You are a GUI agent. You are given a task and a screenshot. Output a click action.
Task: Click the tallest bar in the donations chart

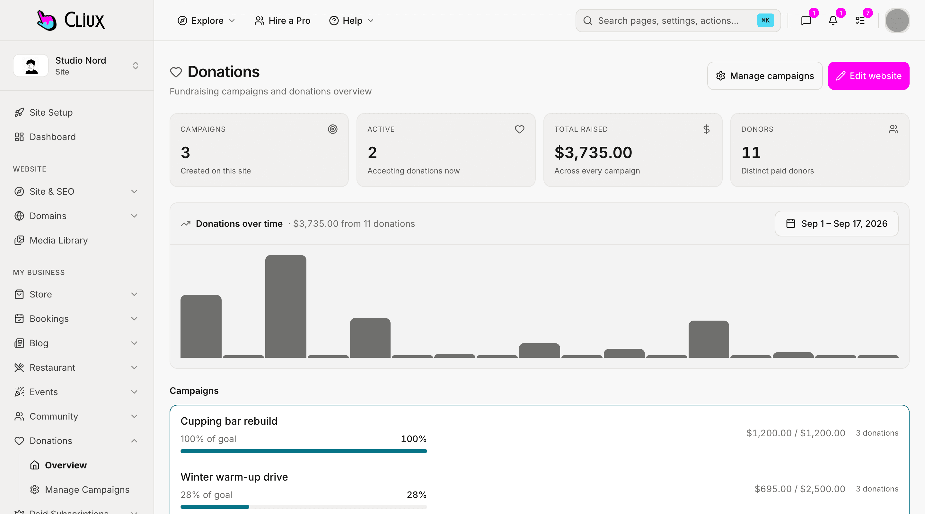click(286, 306)
